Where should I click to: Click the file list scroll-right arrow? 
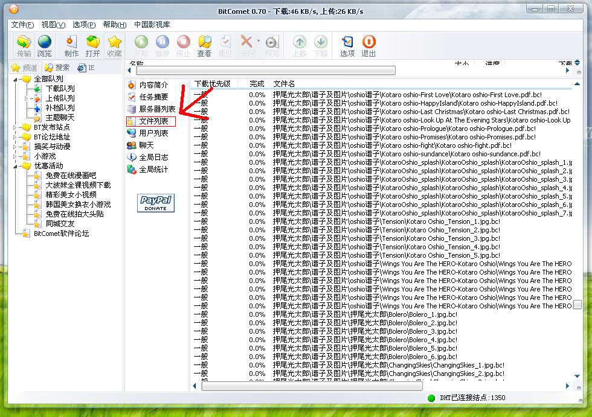567,386
